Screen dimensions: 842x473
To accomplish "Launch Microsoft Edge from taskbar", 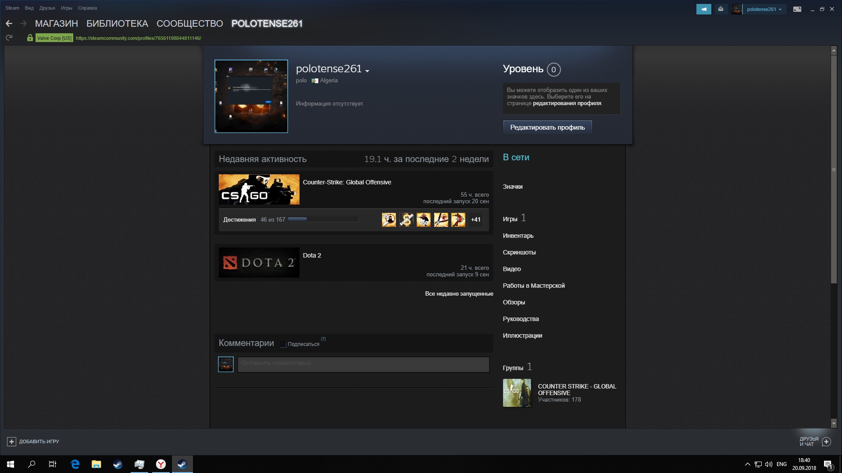I will (x=75, y=464).
